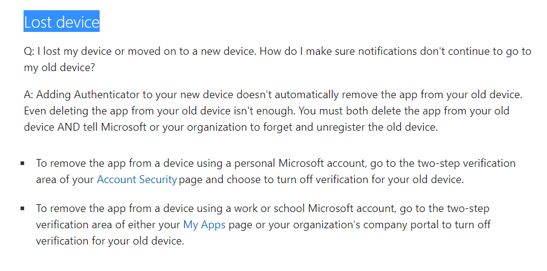Click the bullet marker for personal account step
The image size is (547, 271).
(x=22, y=163)
